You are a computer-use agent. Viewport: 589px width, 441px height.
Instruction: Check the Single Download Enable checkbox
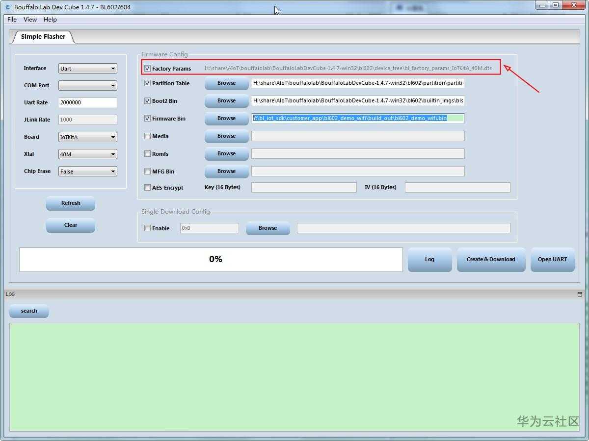tap(147, 228)
